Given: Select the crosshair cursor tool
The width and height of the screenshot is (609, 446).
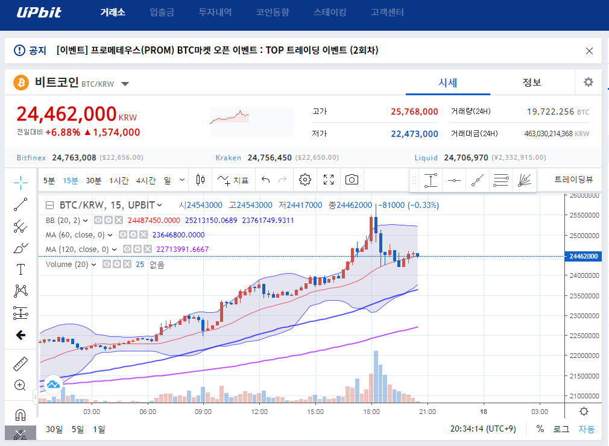Looking at the screenshot, I should (21, 182).
